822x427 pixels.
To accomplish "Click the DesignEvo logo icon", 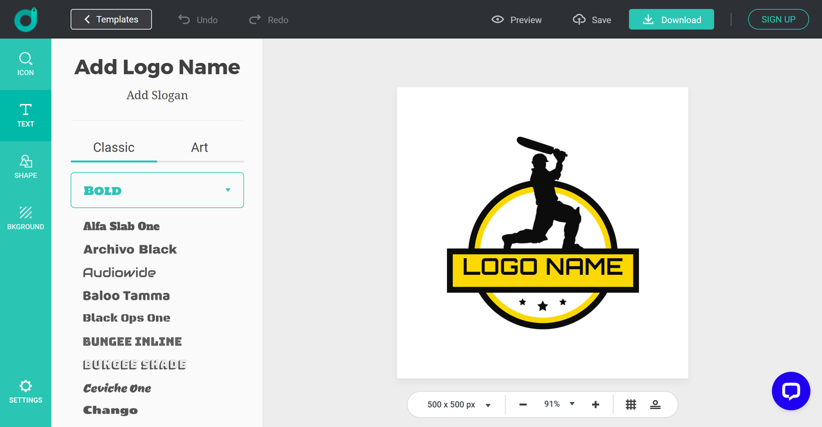I will click(x=26, y=19).
